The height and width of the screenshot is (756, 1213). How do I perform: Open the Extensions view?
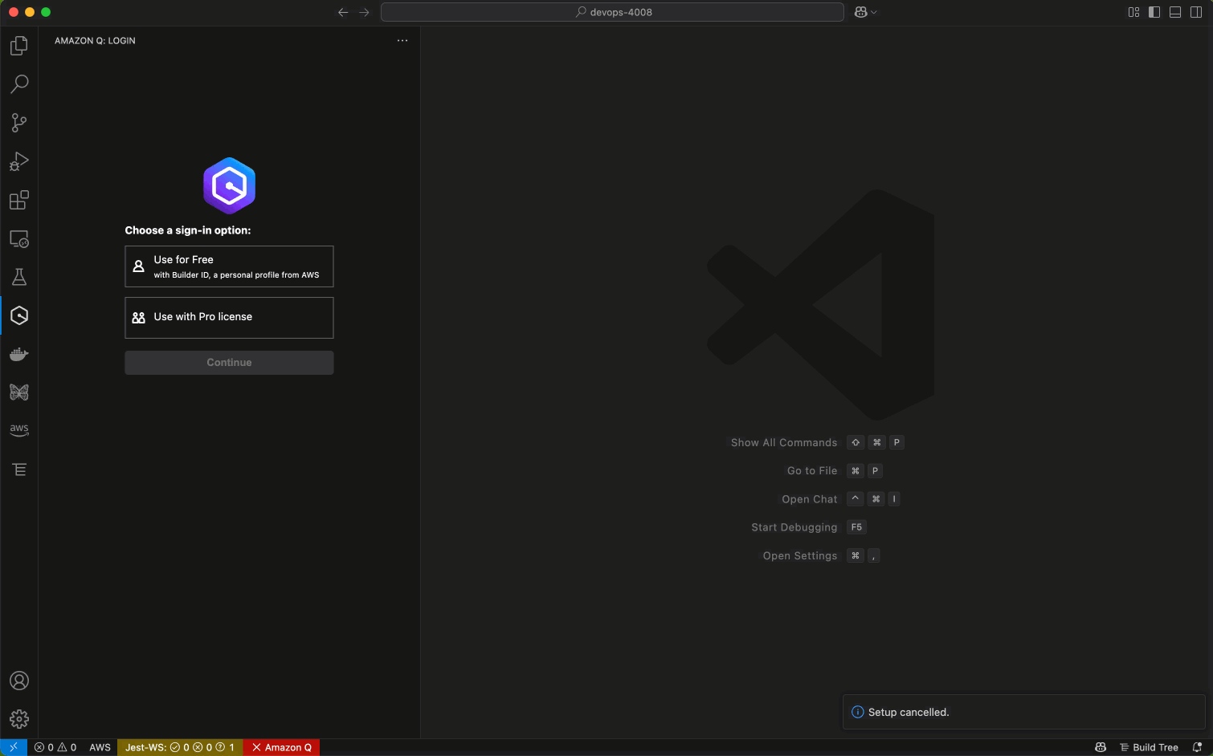tap(19, 200)
